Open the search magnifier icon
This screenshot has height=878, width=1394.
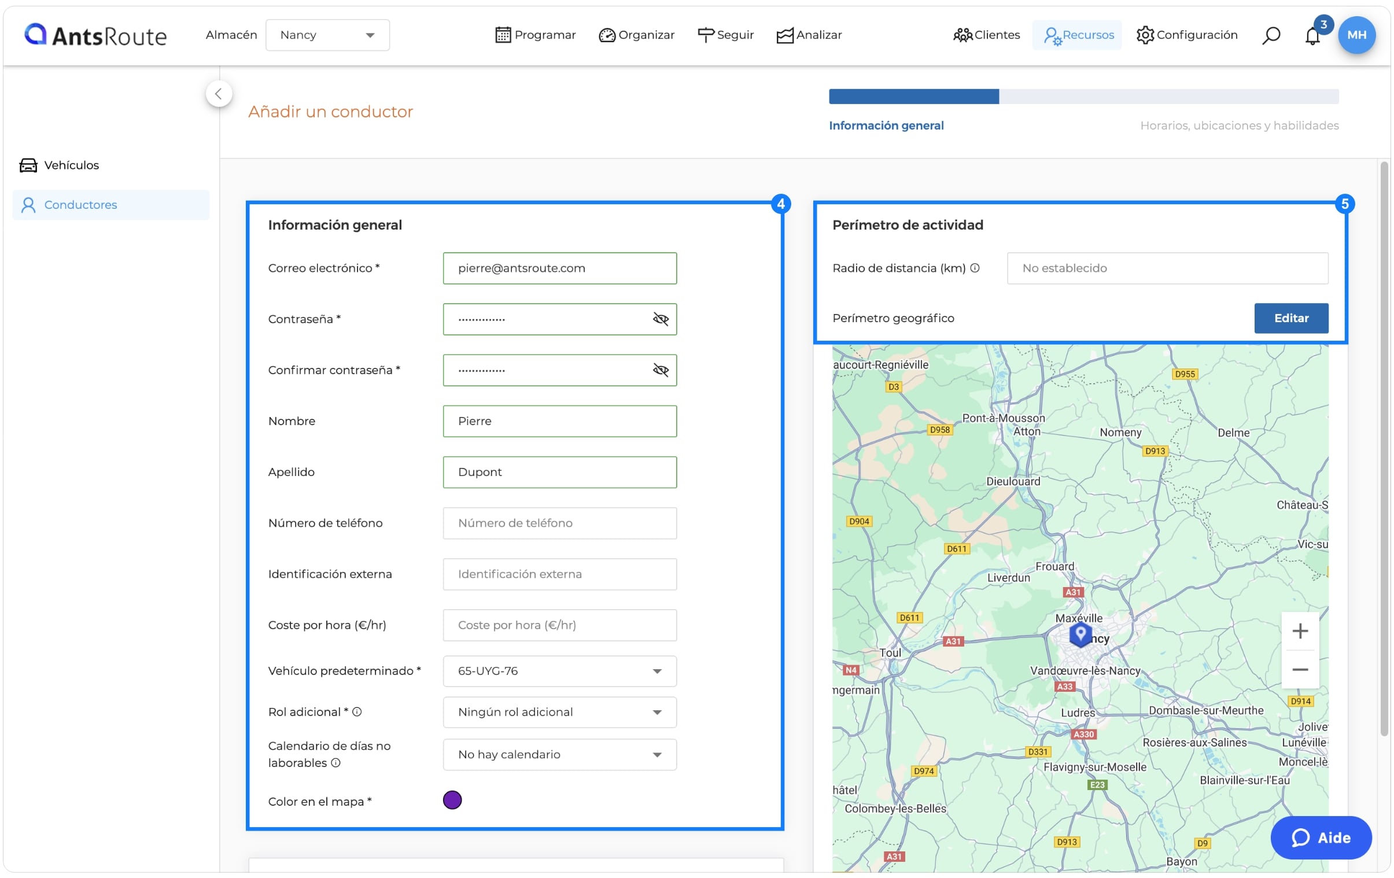click(x=1271, y=35)
